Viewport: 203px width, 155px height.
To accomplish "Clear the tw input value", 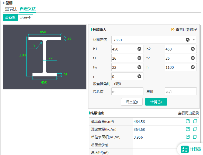I will point(139,67).
